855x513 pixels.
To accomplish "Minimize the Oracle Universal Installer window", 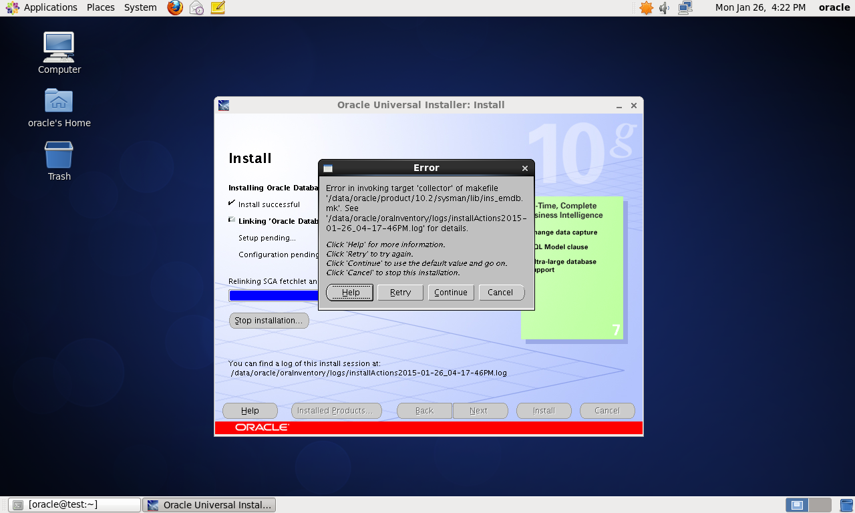I will click(619, 106).
